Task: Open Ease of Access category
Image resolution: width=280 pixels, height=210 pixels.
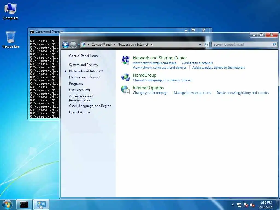Action: pos(80,112)
